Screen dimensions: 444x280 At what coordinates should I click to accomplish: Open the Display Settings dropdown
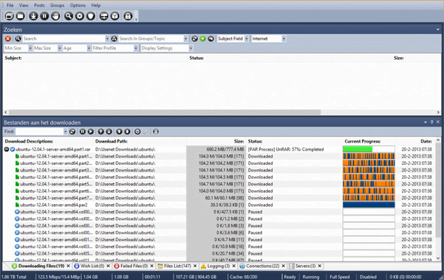pyautogui.click(x=191, y=48)
